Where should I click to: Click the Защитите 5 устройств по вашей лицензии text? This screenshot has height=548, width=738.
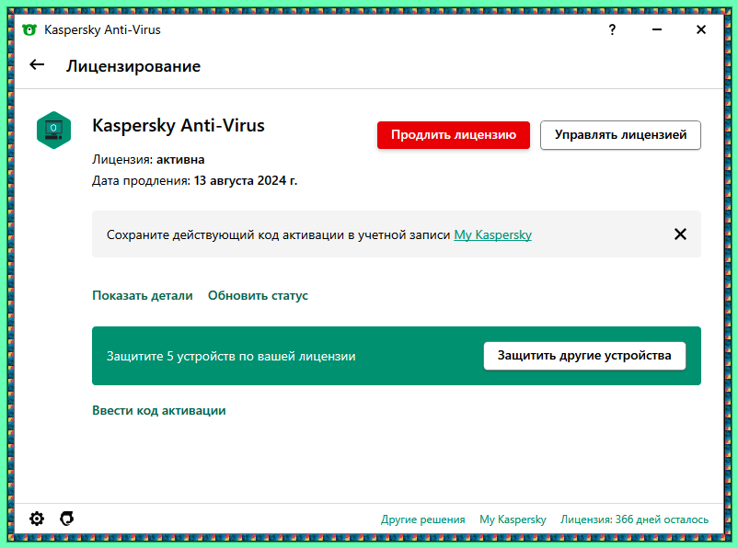[x=231, y=356]
